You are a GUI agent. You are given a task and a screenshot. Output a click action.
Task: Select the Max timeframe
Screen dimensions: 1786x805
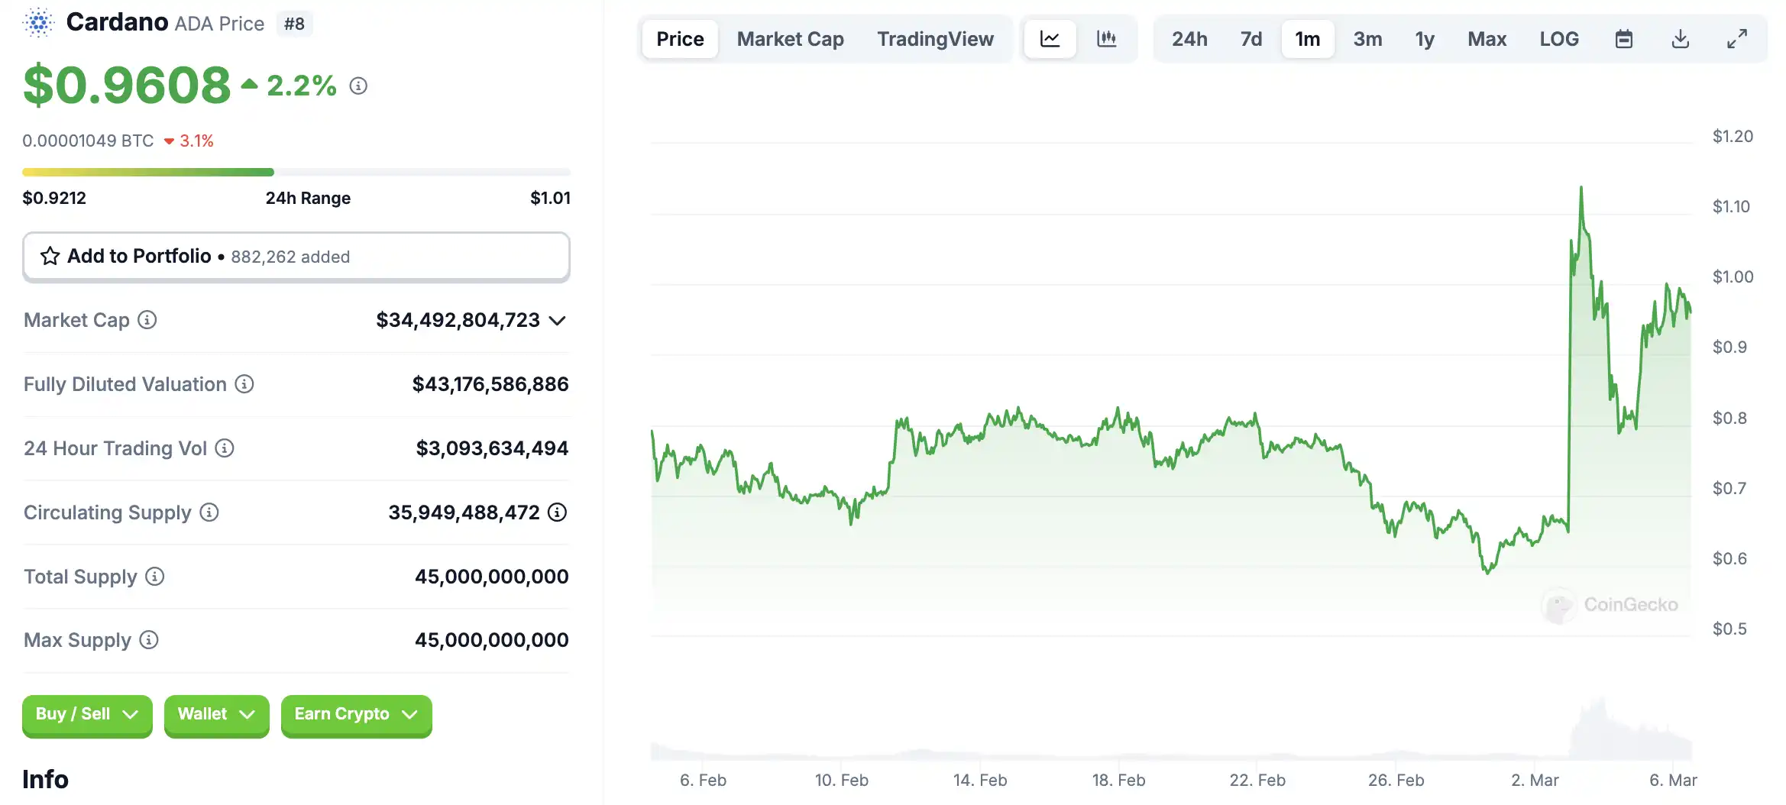[1487, 38]
